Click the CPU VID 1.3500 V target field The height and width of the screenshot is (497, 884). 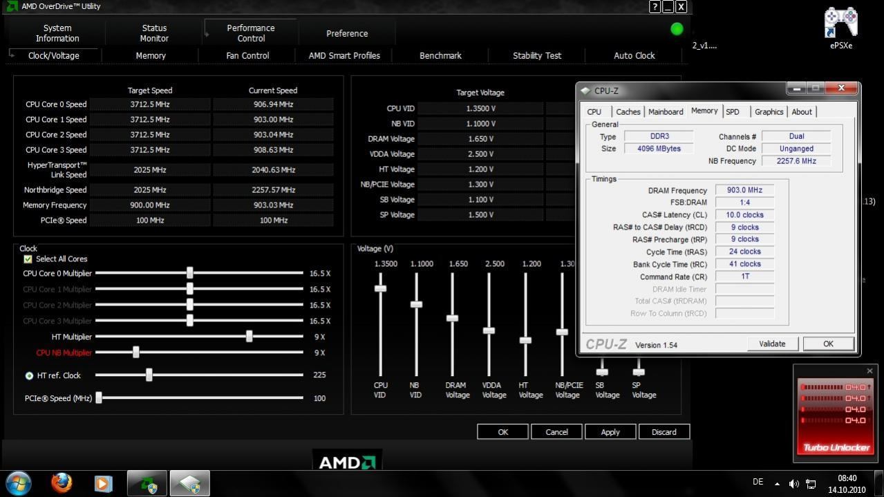480,109
